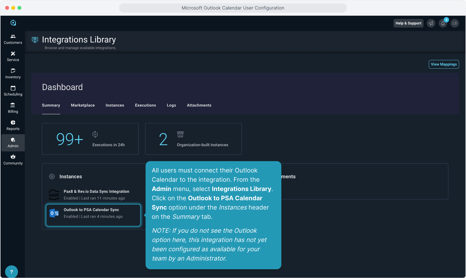Screen dimensions: 466x278
Task: Switch to the Marketplace tab
Action: point(83,105)
